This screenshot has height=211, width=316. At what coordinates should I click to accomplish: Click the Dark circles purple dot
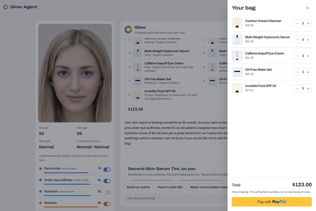[40, 169]
